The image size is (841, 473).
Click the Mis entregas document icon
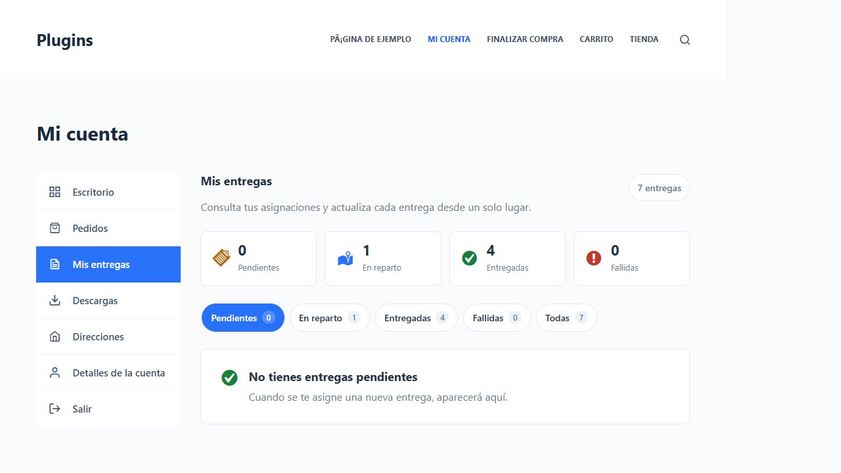click(55, 264)
